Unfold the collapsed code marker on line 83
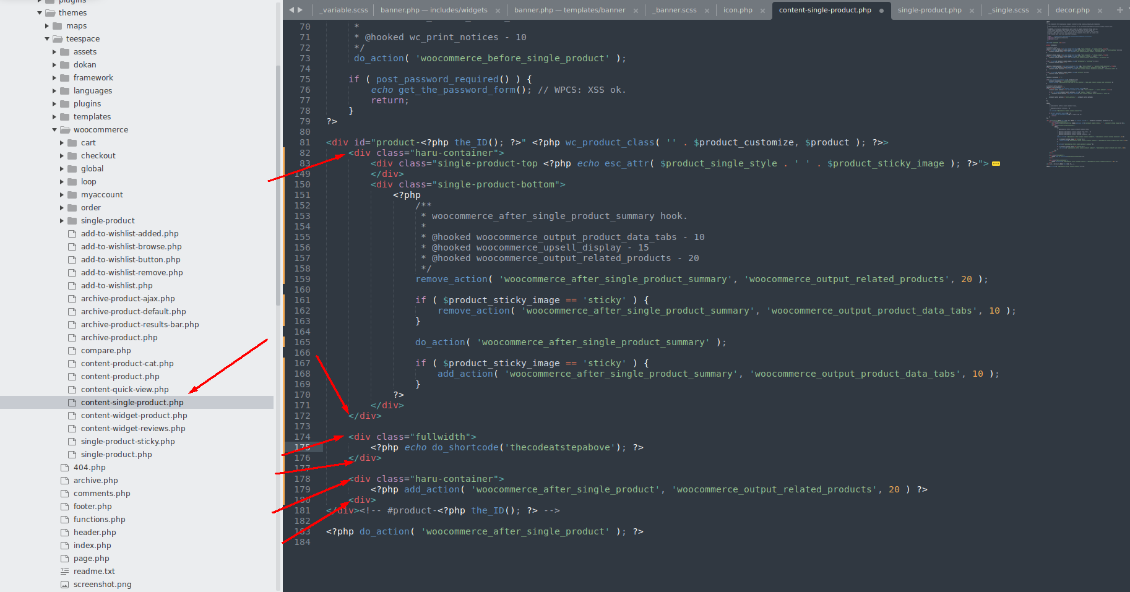This screenshot has height=592, width=1130. click(x=996, y=164)
